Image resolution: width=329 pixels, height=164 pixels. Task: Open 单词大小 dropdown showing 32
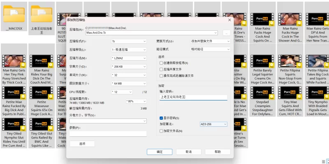coord(129,75)
